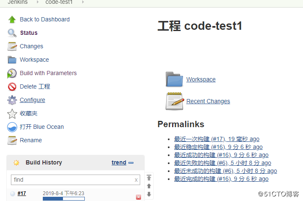303x201 pixels.
Task: Click into the find builds field
Action: 76,180
